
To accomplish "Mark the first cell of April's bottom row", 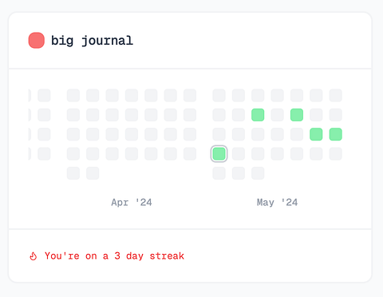I will (73, 173).
